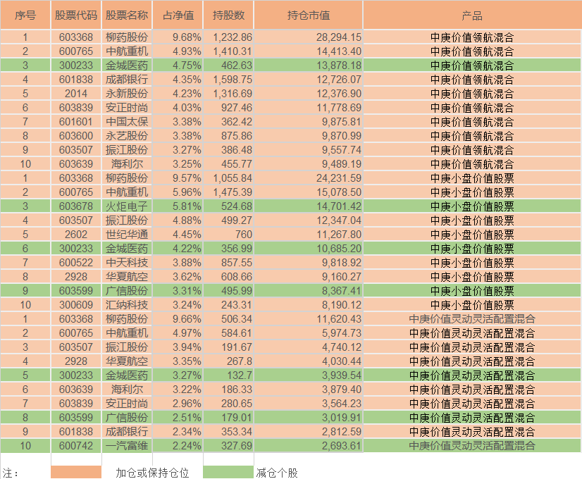582x479 pixels.
Task: Click the shares cell 506.34
Action: click(x=228, y=319)
